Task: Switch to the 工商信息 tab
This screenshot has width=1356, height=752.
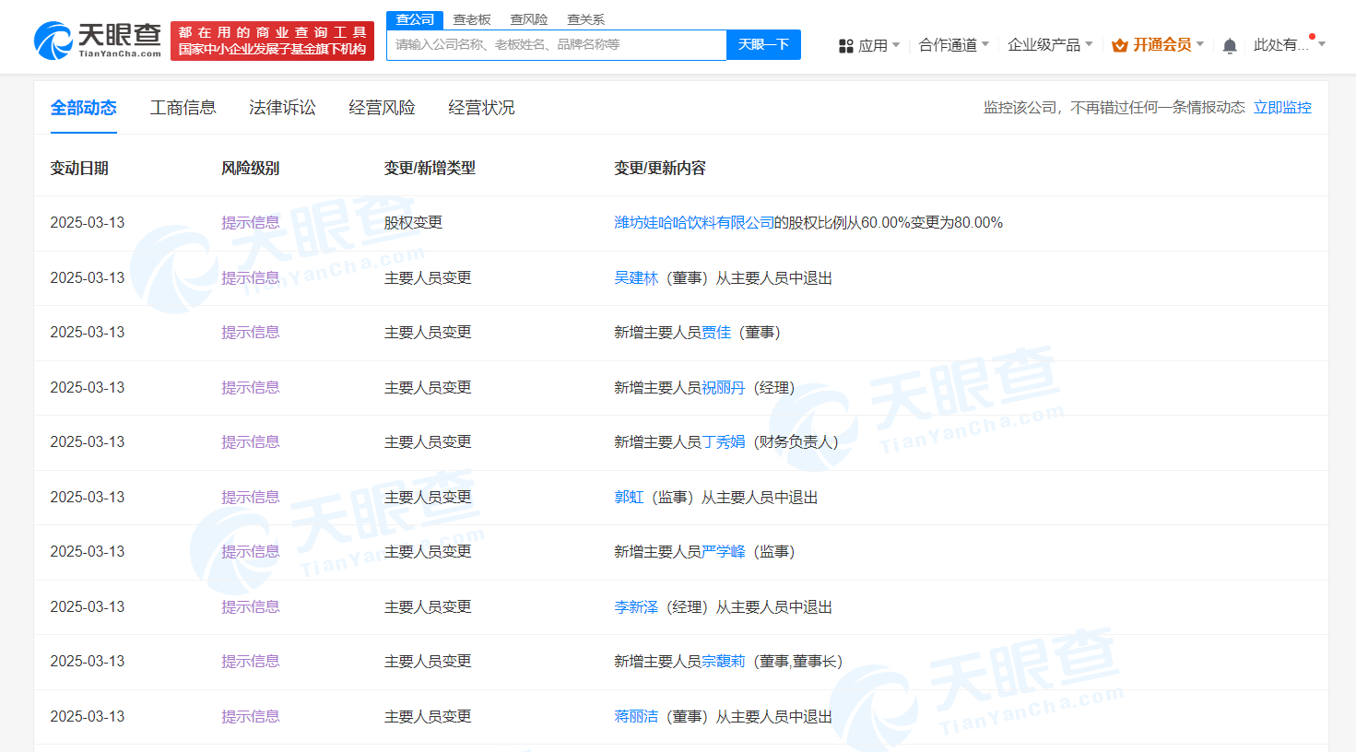Action: point(183,108)
